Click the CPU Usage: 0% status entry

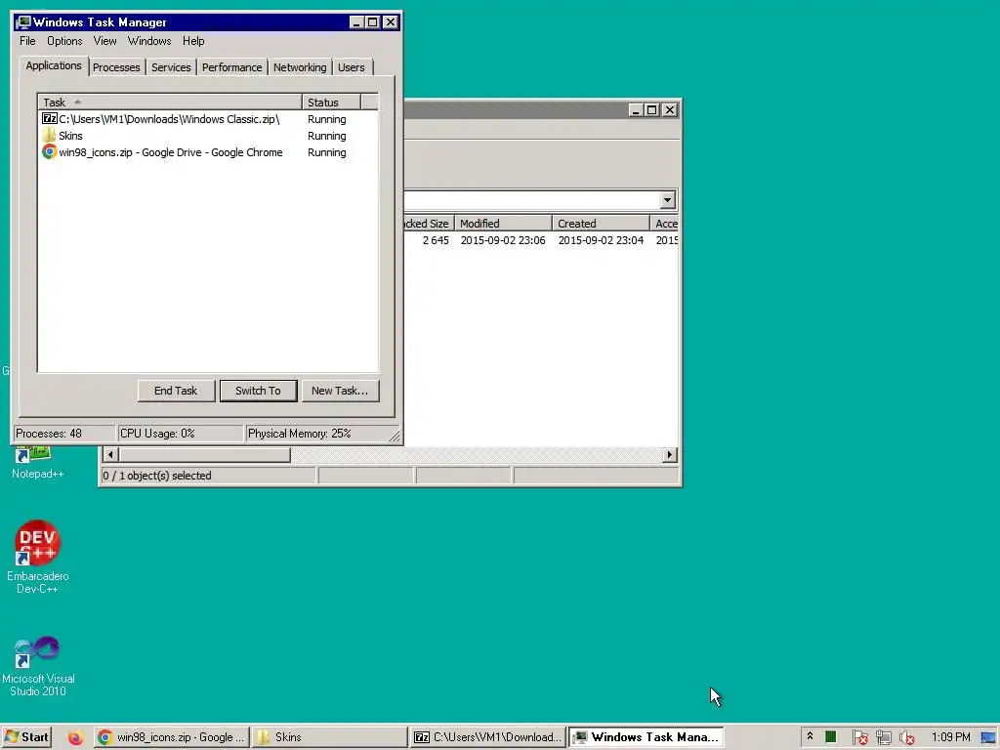point(181,434)
